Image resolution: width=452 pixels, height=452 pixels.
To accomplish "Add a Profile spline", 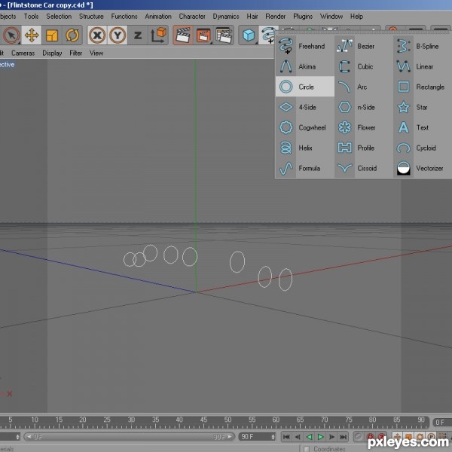I will click(x=364, y=148).
